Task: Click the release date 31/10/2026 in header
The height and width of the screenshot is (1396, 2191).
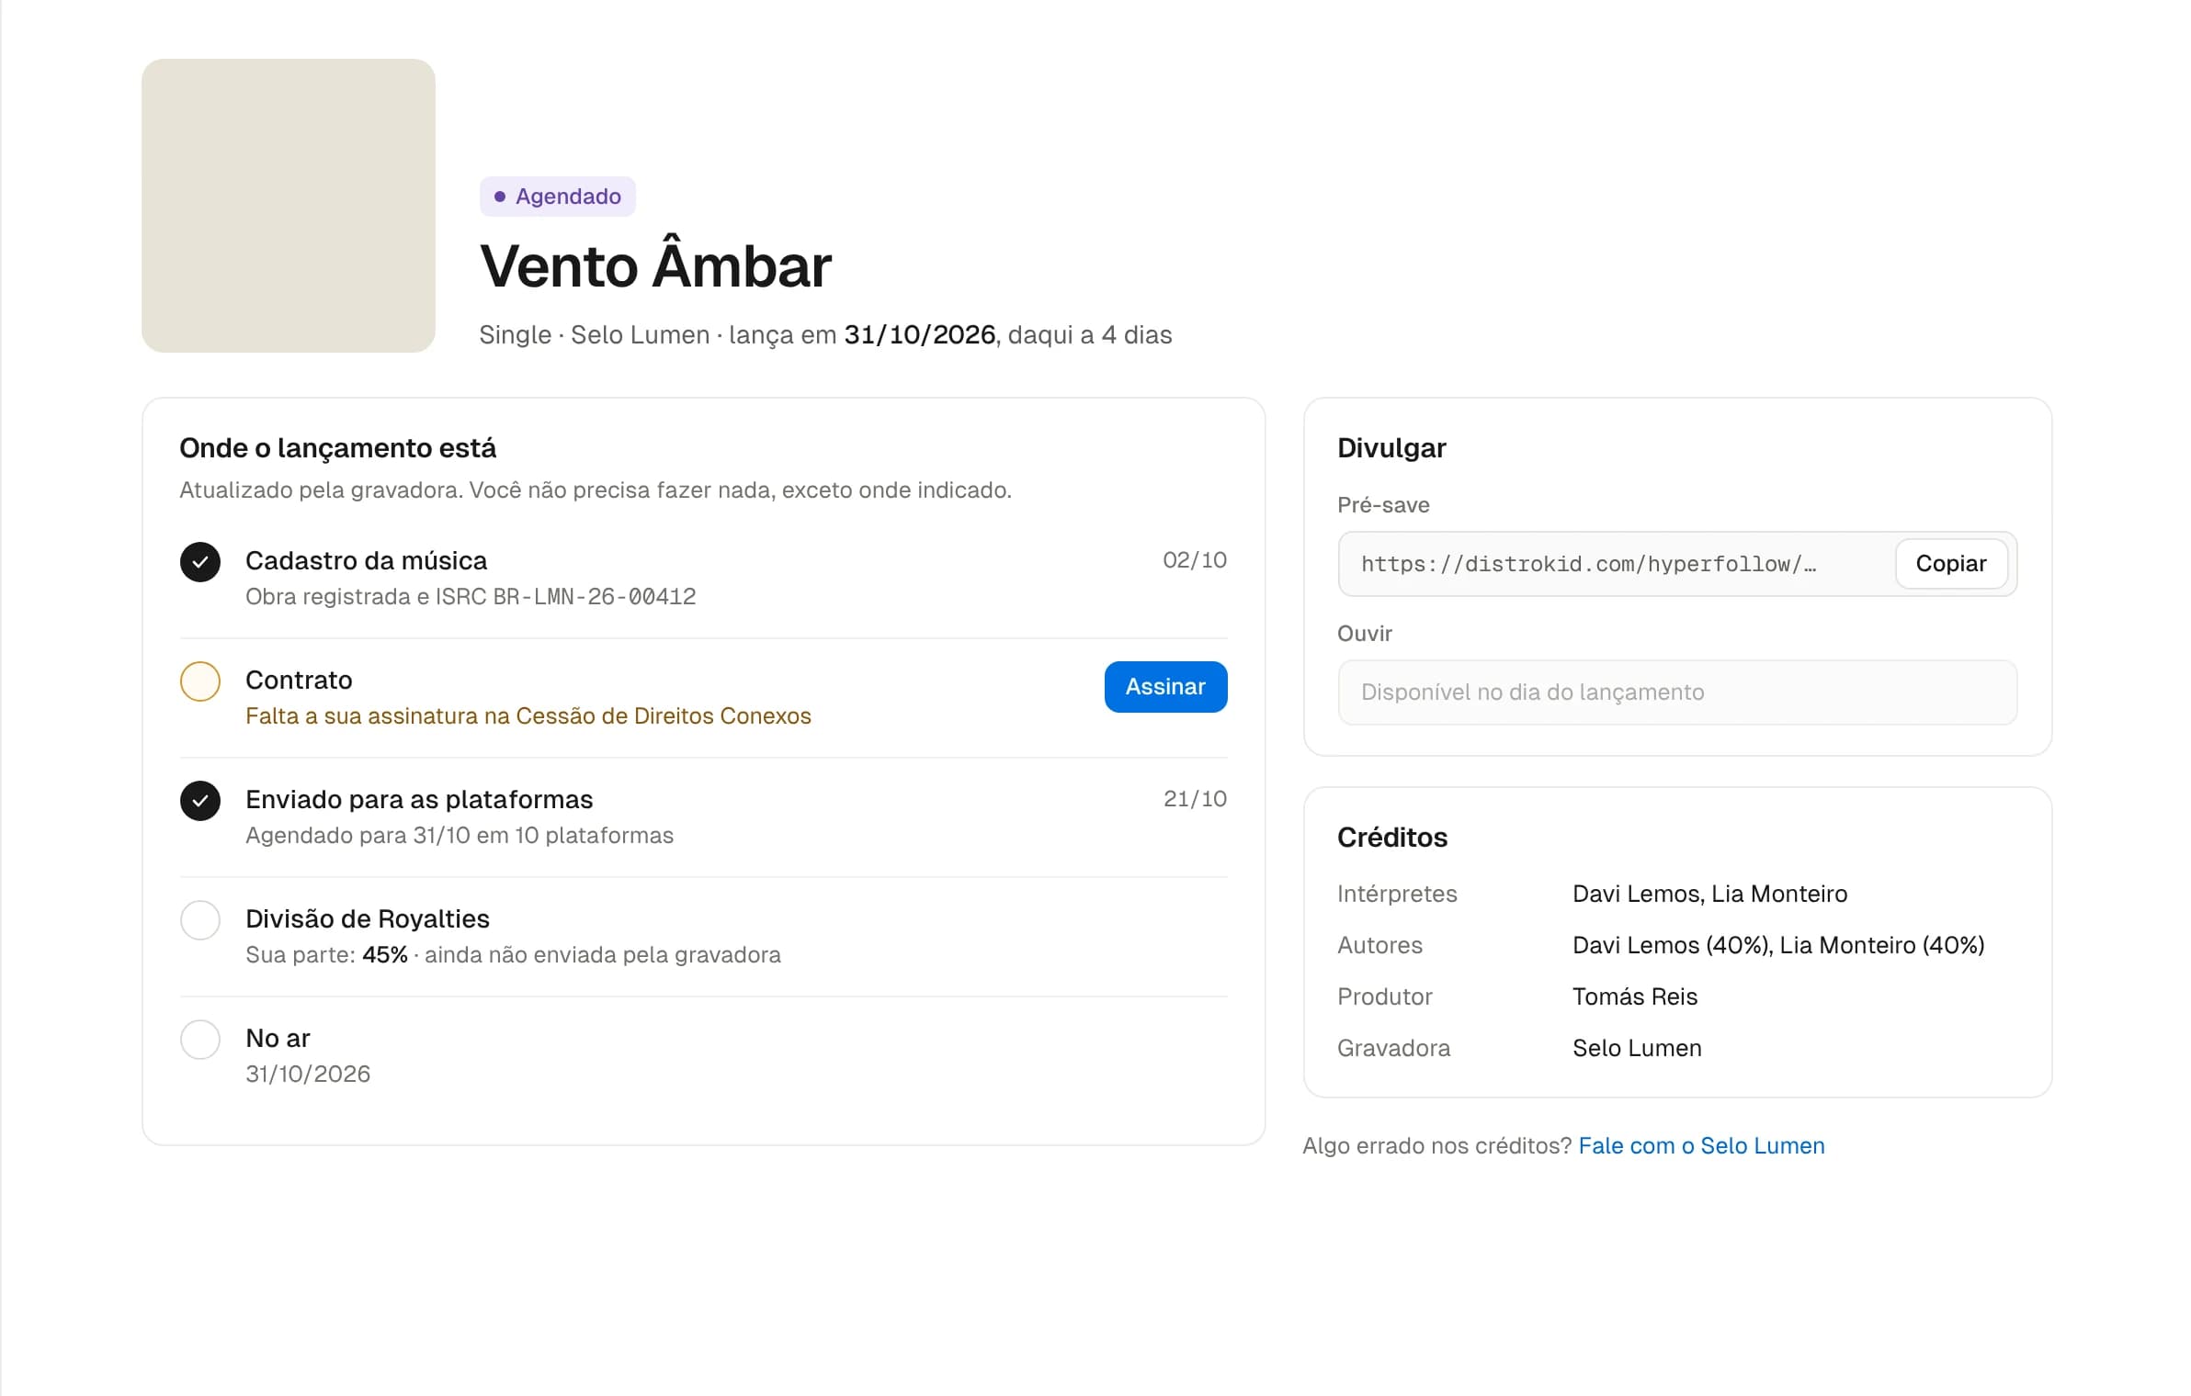Action: [x=920, y=334]
